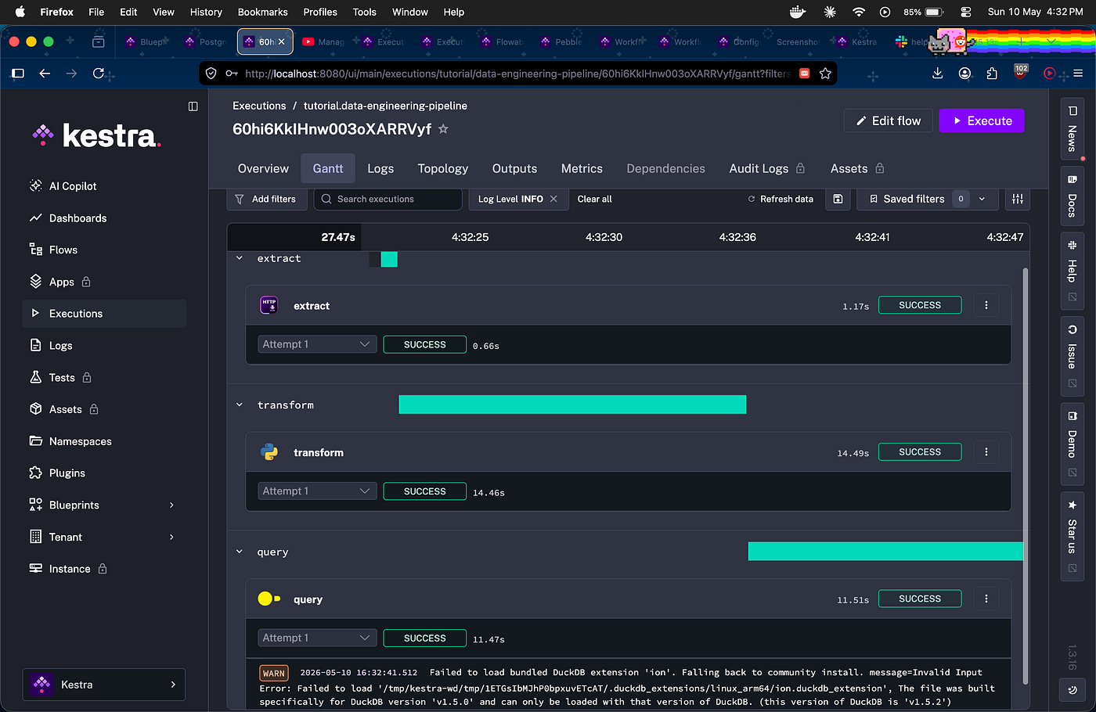
Task: Open Firefox Bookmarks menu
Action: [262, 12]
